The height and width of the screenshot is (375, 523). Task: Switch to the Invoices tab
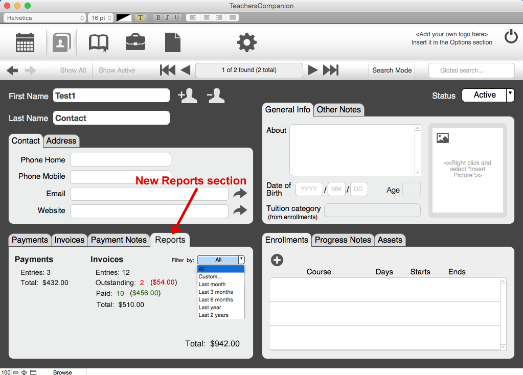[x=70, y=240]
